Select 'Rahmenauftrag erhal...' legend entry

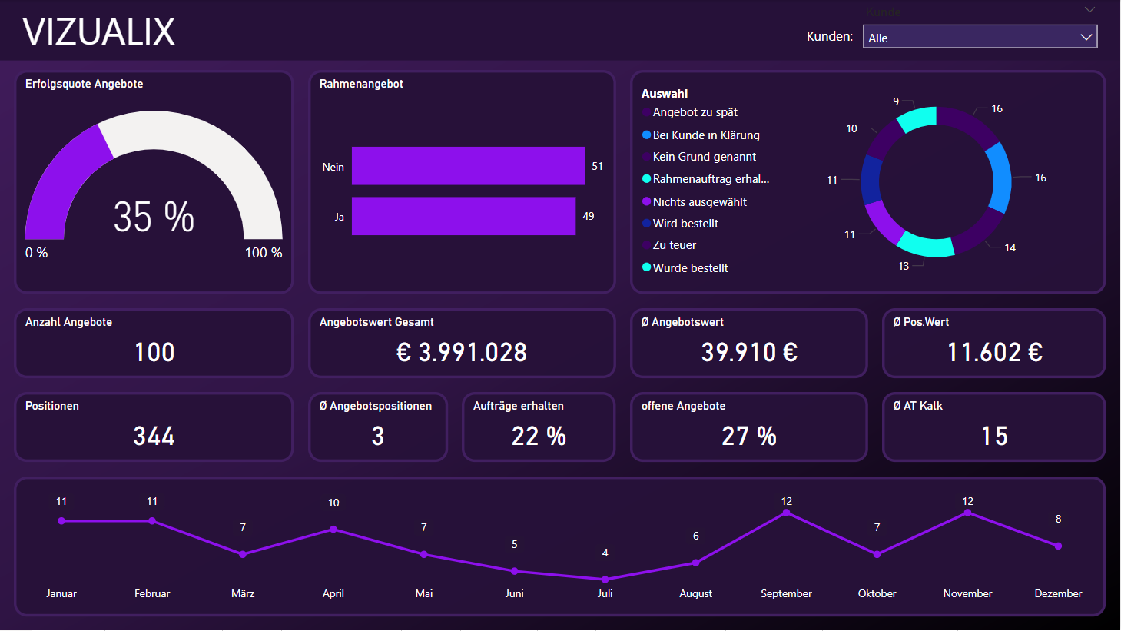point(710,179)
